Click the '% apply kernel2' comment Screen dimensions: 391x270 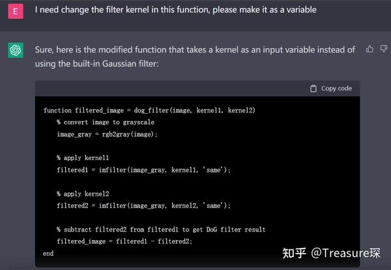click(x=82, y=193)
